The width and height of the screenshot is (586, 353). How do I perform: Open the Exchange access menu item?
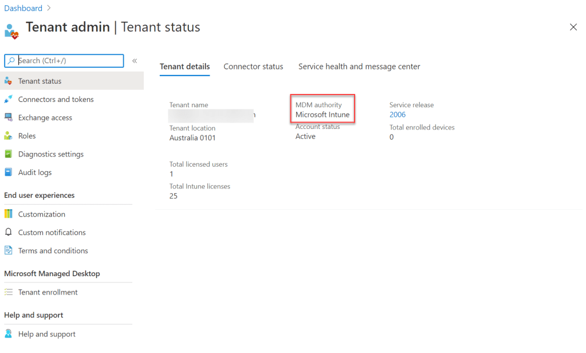[45, 117]
